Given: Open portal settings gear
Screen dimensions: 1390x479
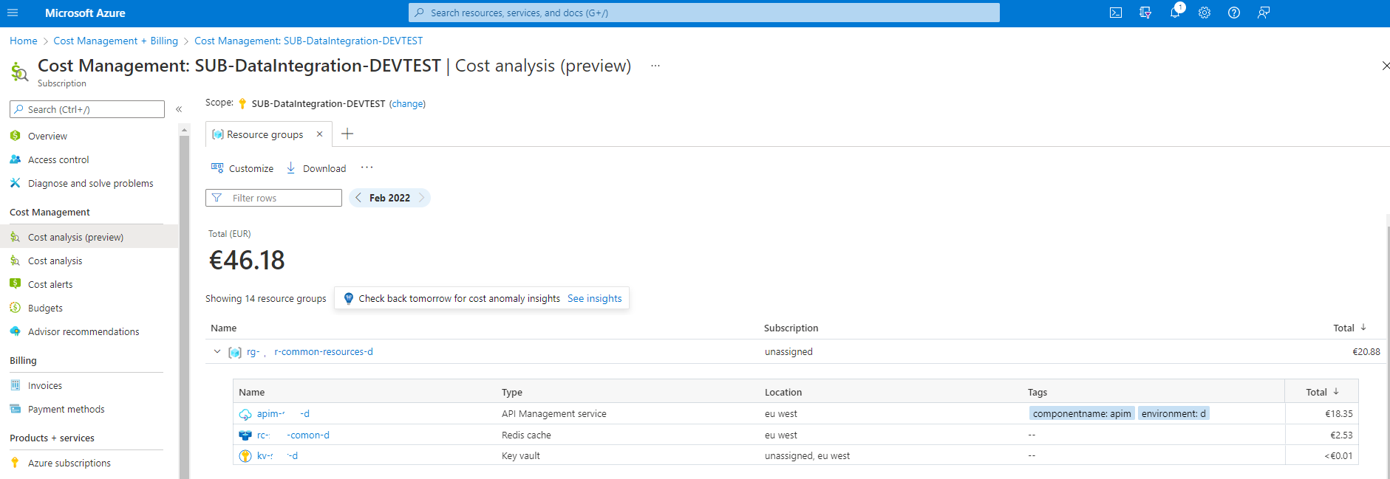Looking at the screenshot, I should click(x=1205, y=13).
